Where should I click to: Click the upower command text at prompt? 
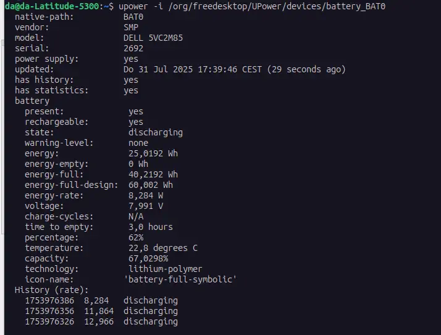252,6
